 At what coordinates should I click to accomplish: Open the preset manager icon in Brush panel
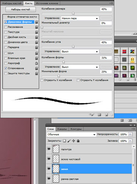click(x=99, y=115)
